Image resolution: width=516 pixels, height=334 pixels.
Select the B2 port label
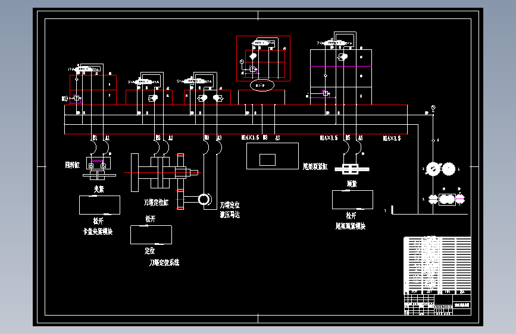[158, 138]
